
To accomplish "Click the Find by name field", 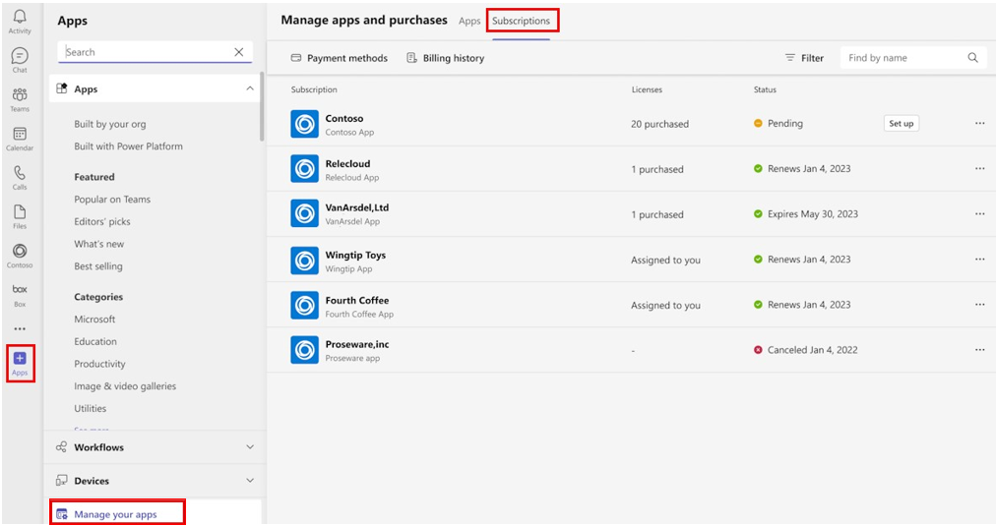I will [901, 58].
